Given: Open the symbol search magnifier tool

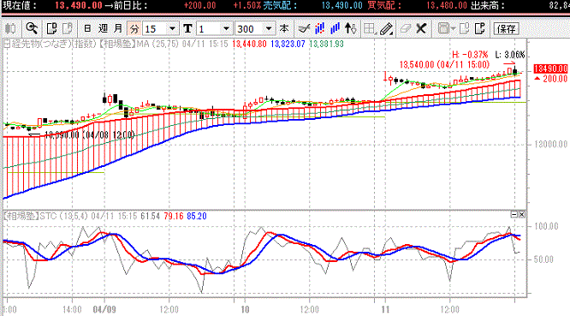Looking at the screenshot, I should click(x=32, y=28).
